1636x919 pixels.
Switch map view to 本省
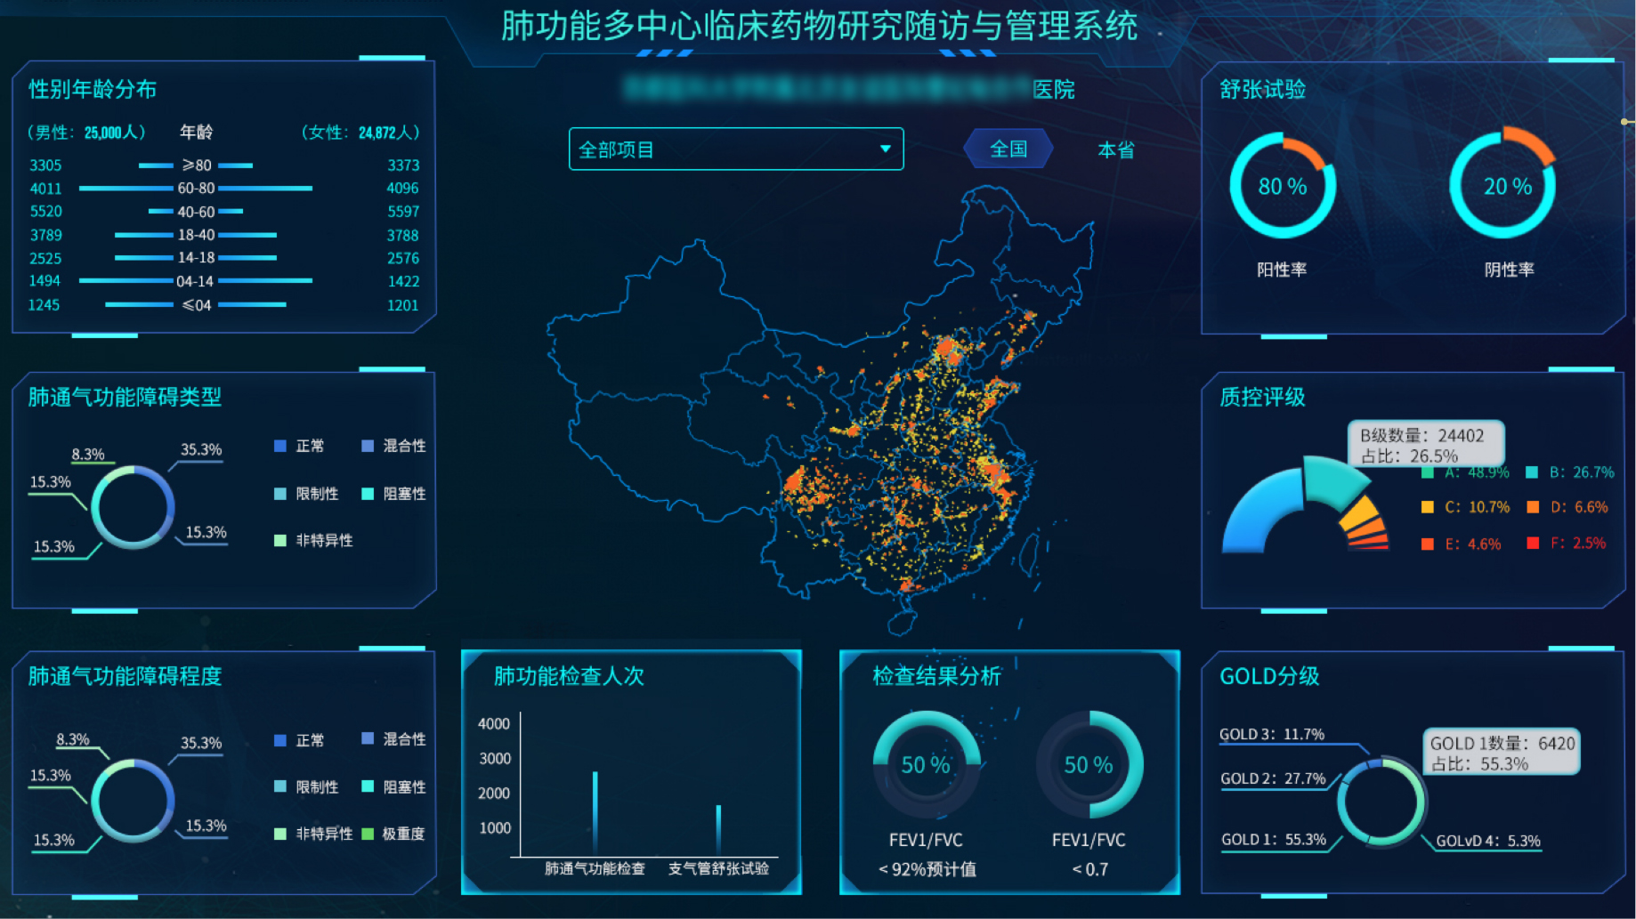pyautogui.click(x=1115, y=149)
